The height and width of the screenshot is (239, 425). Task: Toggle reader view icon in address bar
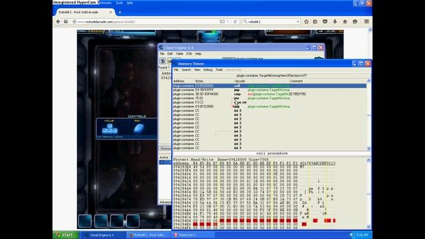click(222, 21)
